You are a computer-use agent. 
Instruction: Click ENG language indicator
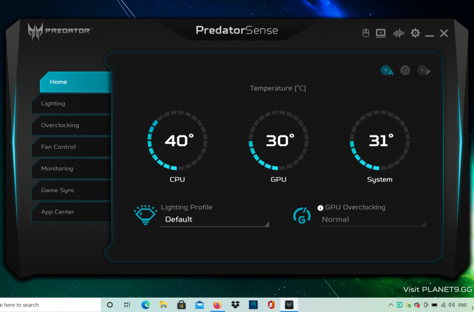pyautogui.click(x=463, y=305)
